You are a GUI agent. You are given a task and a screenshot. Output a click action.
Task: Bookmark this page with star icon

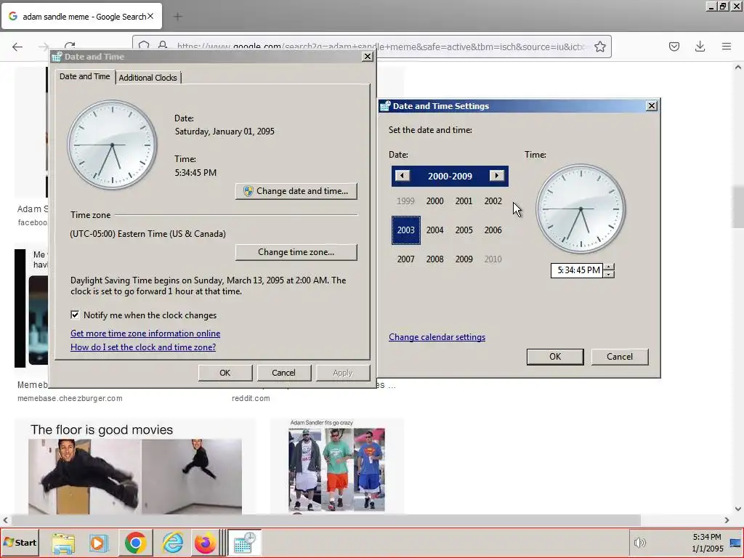pos(599,46)
